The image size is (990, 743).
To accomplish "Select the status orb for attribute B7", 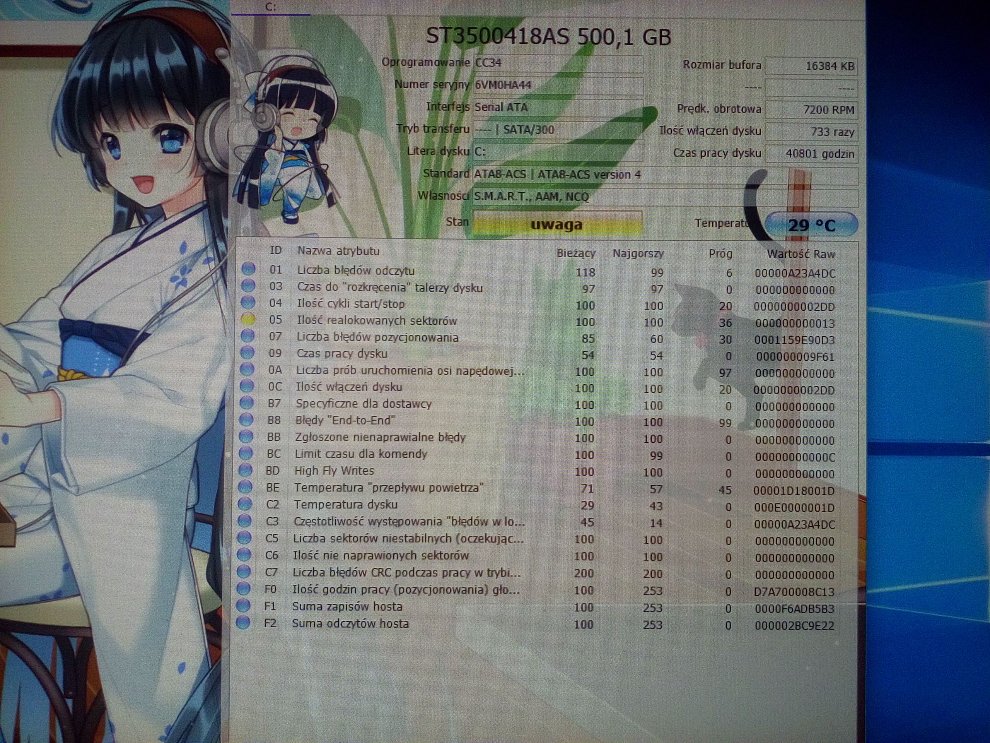I will point(247,402).
